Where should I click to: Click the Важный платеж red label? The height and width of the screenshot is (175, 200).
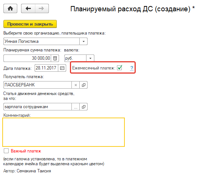coord(26,151)
